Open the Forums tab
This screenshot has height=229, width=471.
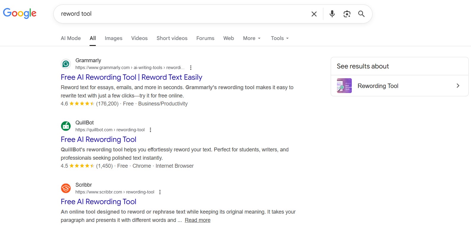pos(205,38)
